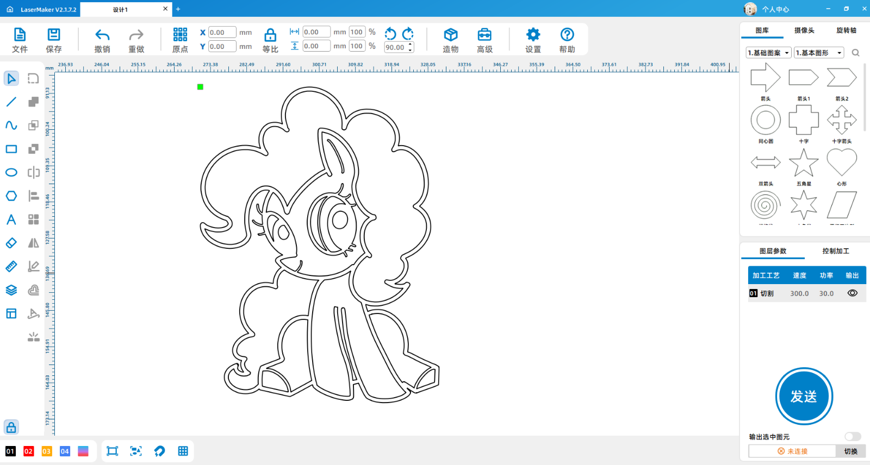Increase rotation angle with stepper arrow
The image size is (870, 465).
pyautogui.click(x=410, y=45)
